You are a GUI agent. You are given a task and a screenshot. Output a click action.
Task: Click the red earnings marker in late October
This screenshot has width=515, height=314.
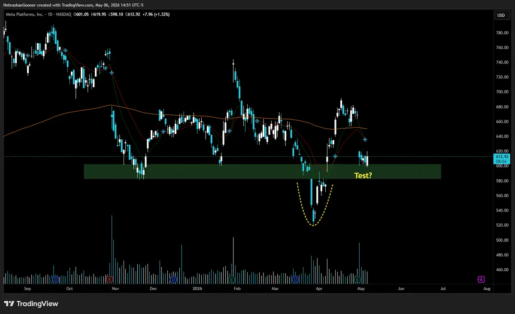pyautogui.click(x=109, y=280)
